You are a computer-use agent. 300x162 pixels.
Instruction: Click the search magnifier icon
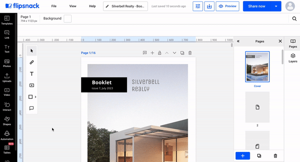pyautogui.click(x=294, y=19)
